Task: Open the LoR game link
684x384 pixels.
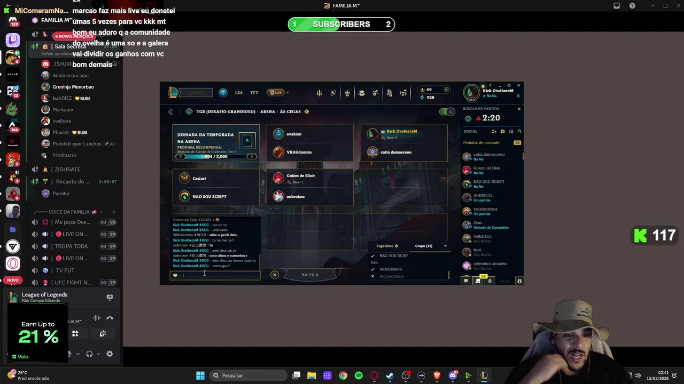Action: tap(277, 93)
